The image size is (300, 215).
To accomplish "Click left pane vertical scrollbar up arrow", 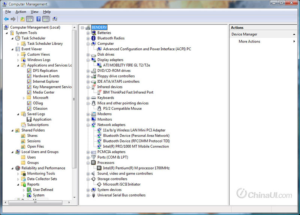I will (x=74, y=27).
